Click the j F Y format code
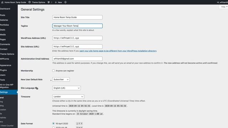Screen dimensions: 228x128 click(x=79, y=124)
